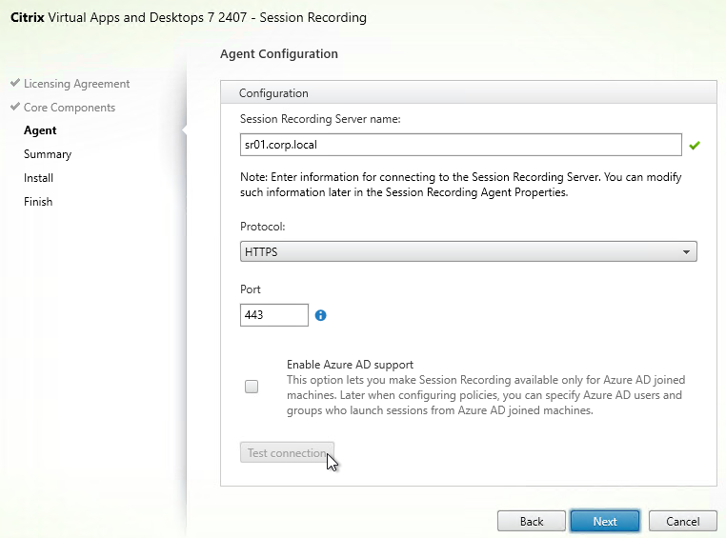
Task: Click the Test connection button
Action: click(x=287, y=452)
